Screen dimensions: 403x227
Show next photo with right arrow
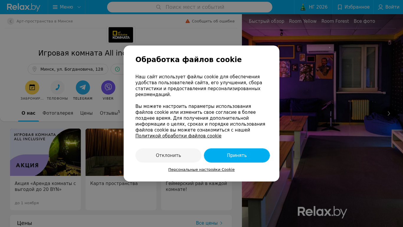[389, 113]
